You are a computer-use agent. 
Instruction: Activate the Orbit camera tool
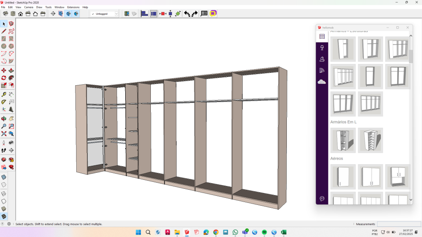pyautogui.click(x=4, y=119)
